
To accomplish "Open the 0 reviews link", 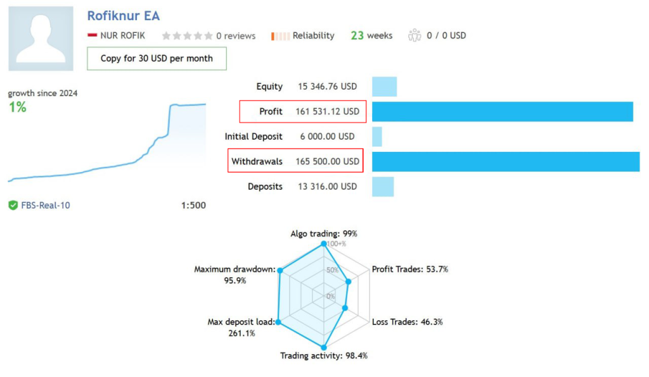I will pos(236,36).
